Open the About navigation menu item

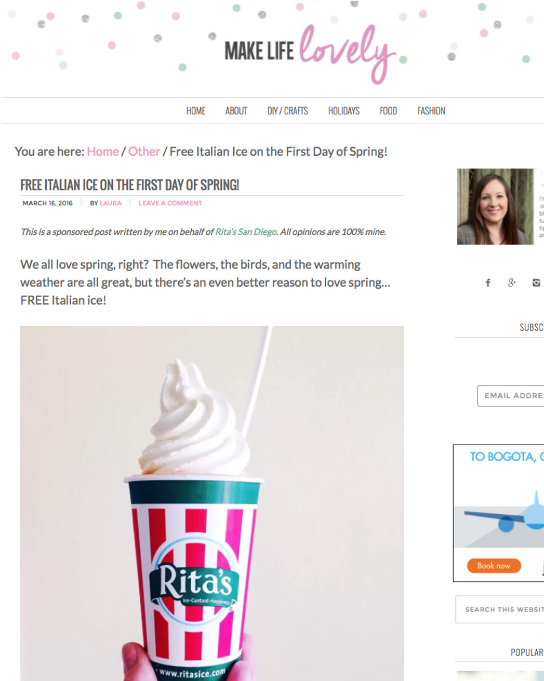tap(236, 111)
